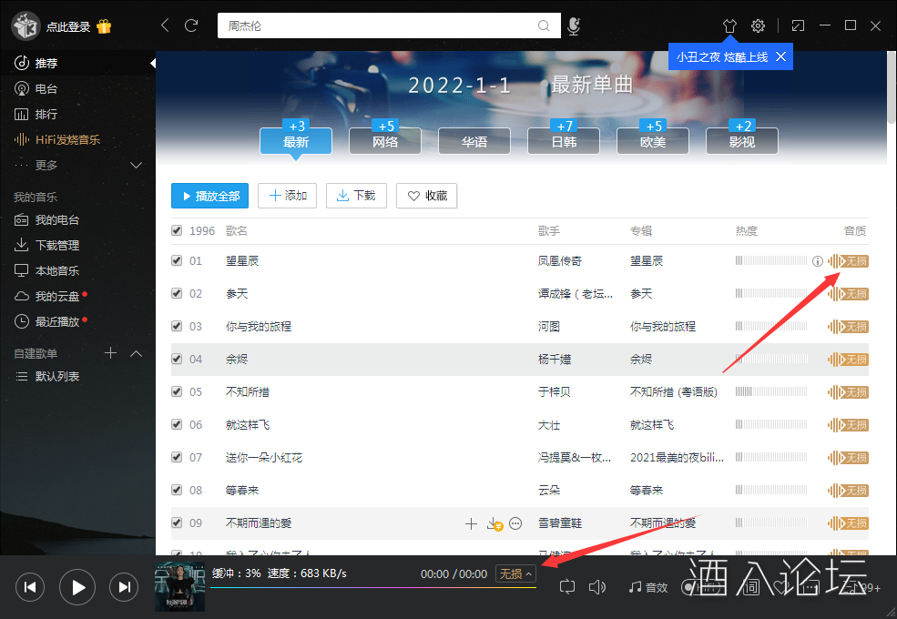Click the 收藏 favorite button
Viewport: 897px width, 619px height.
click(x=427, y=196)
